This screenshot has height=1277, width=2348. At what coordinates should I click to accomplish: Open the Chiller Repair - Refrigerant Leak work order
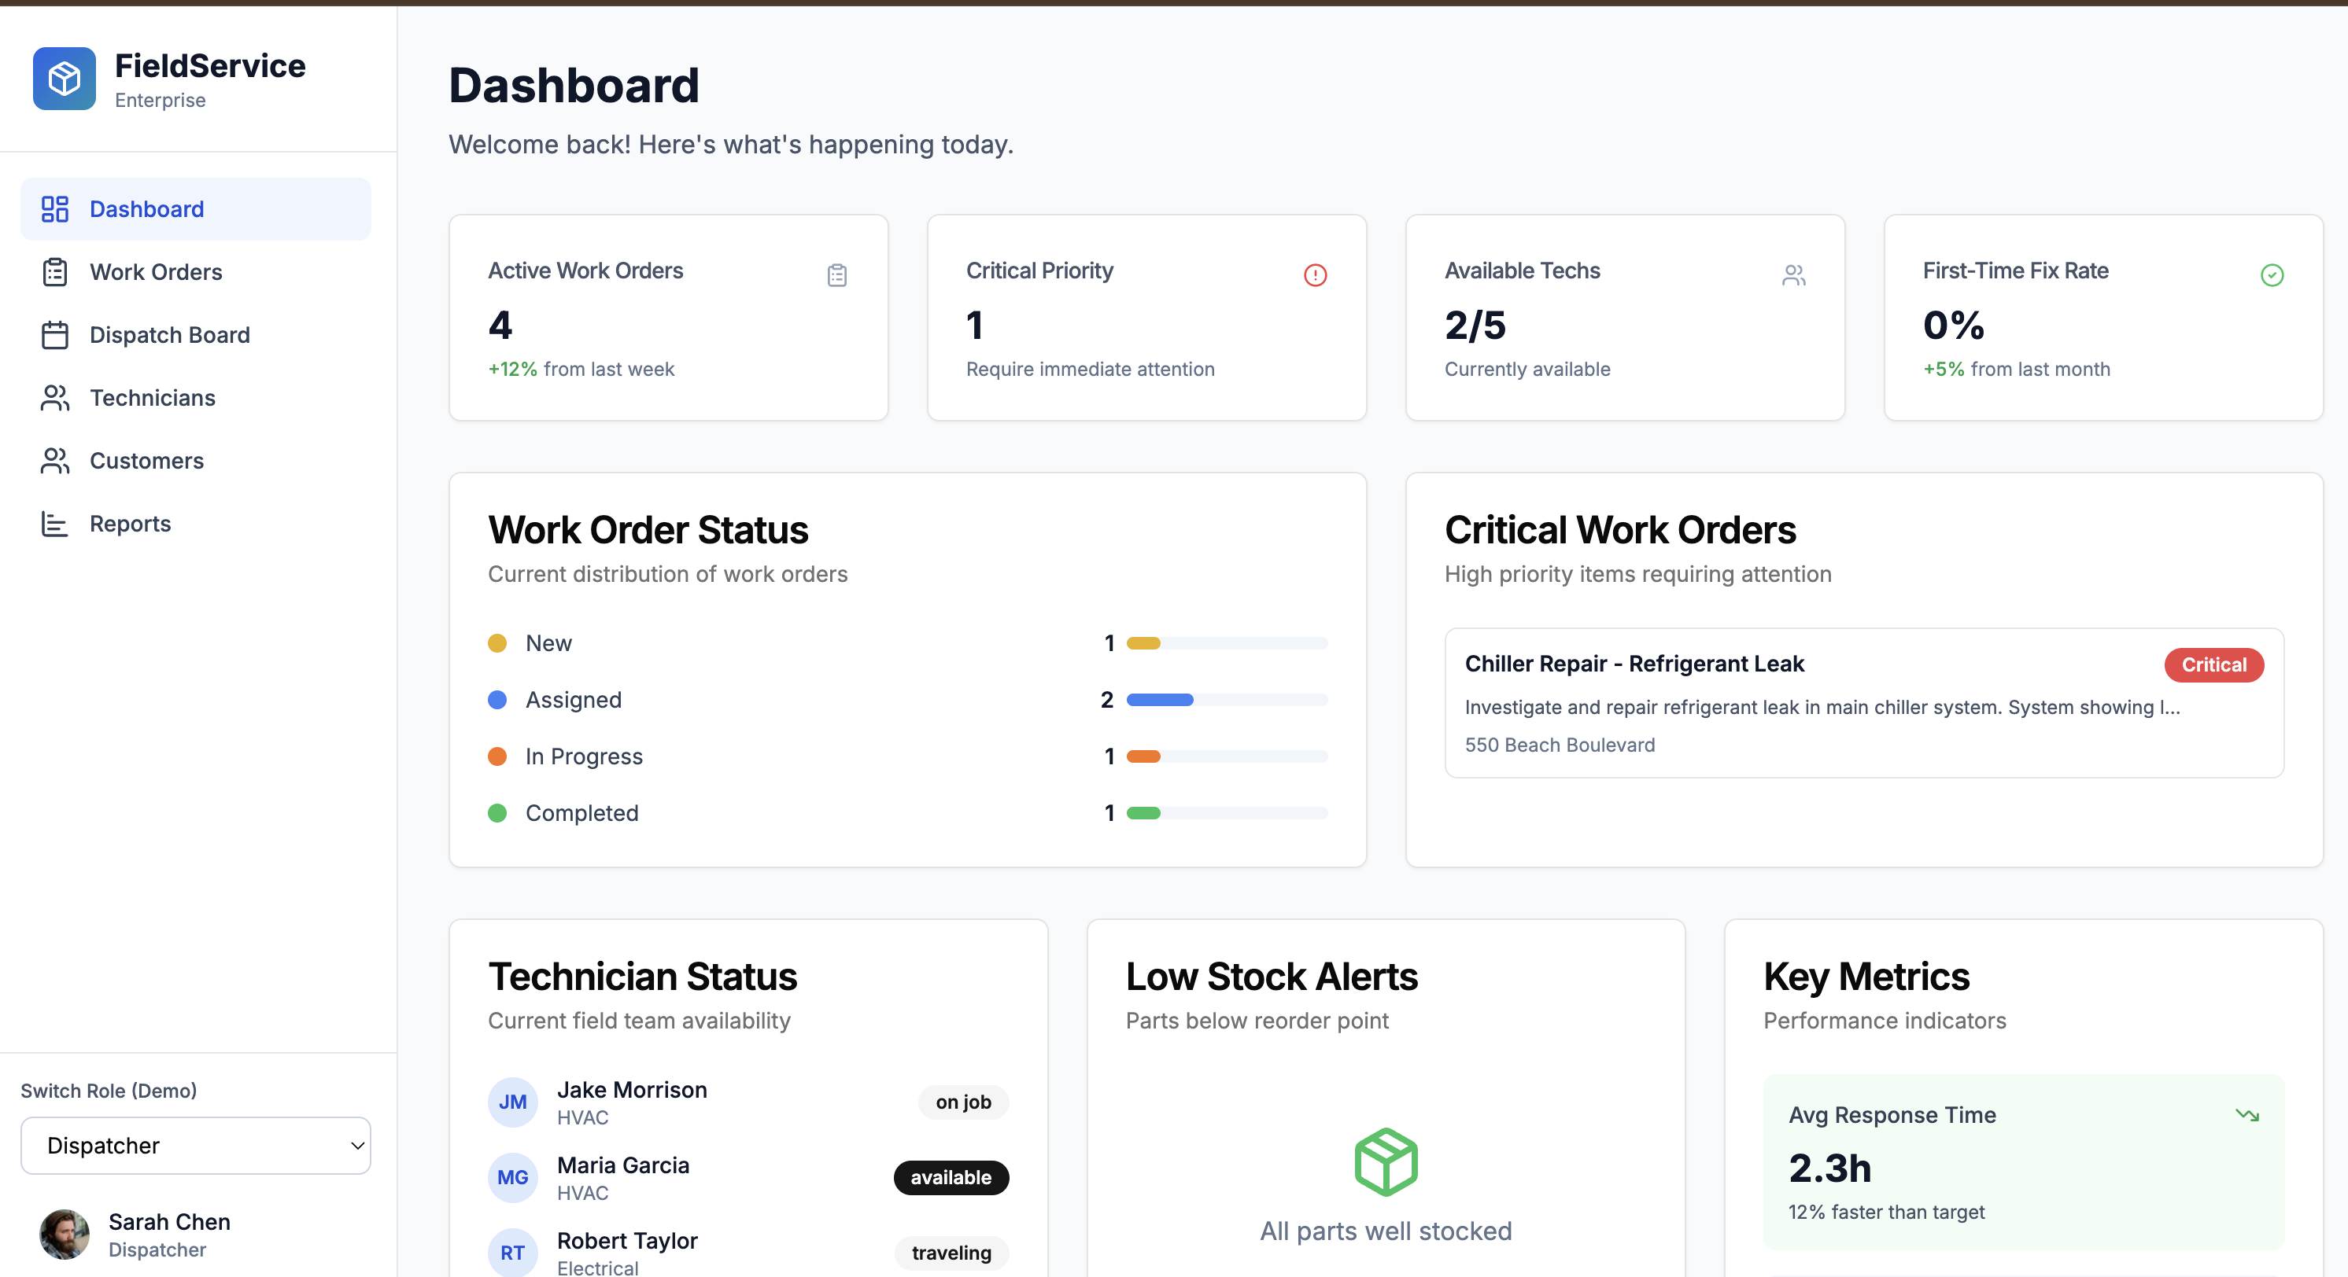click(1634, 664)
